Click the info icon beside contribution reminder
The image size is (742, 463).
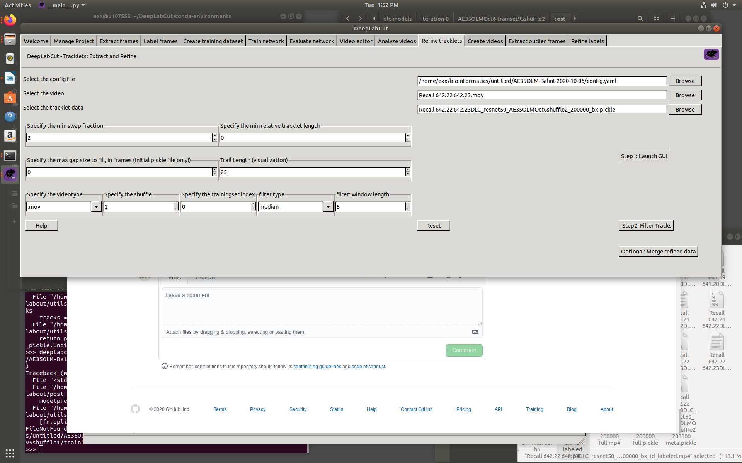pyautogui.click(x=164, y=366)
